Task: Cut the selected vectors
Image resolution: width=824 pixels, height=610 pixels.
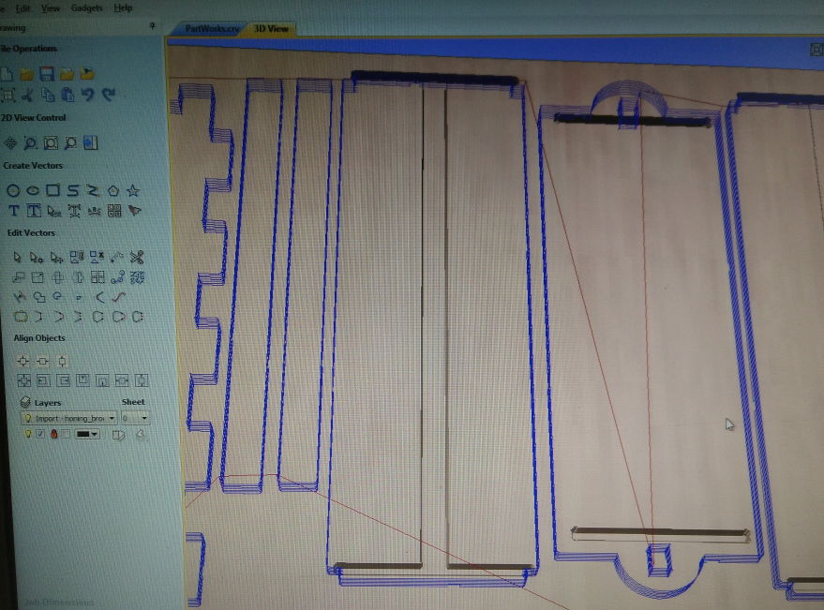Action: (28, 95)
